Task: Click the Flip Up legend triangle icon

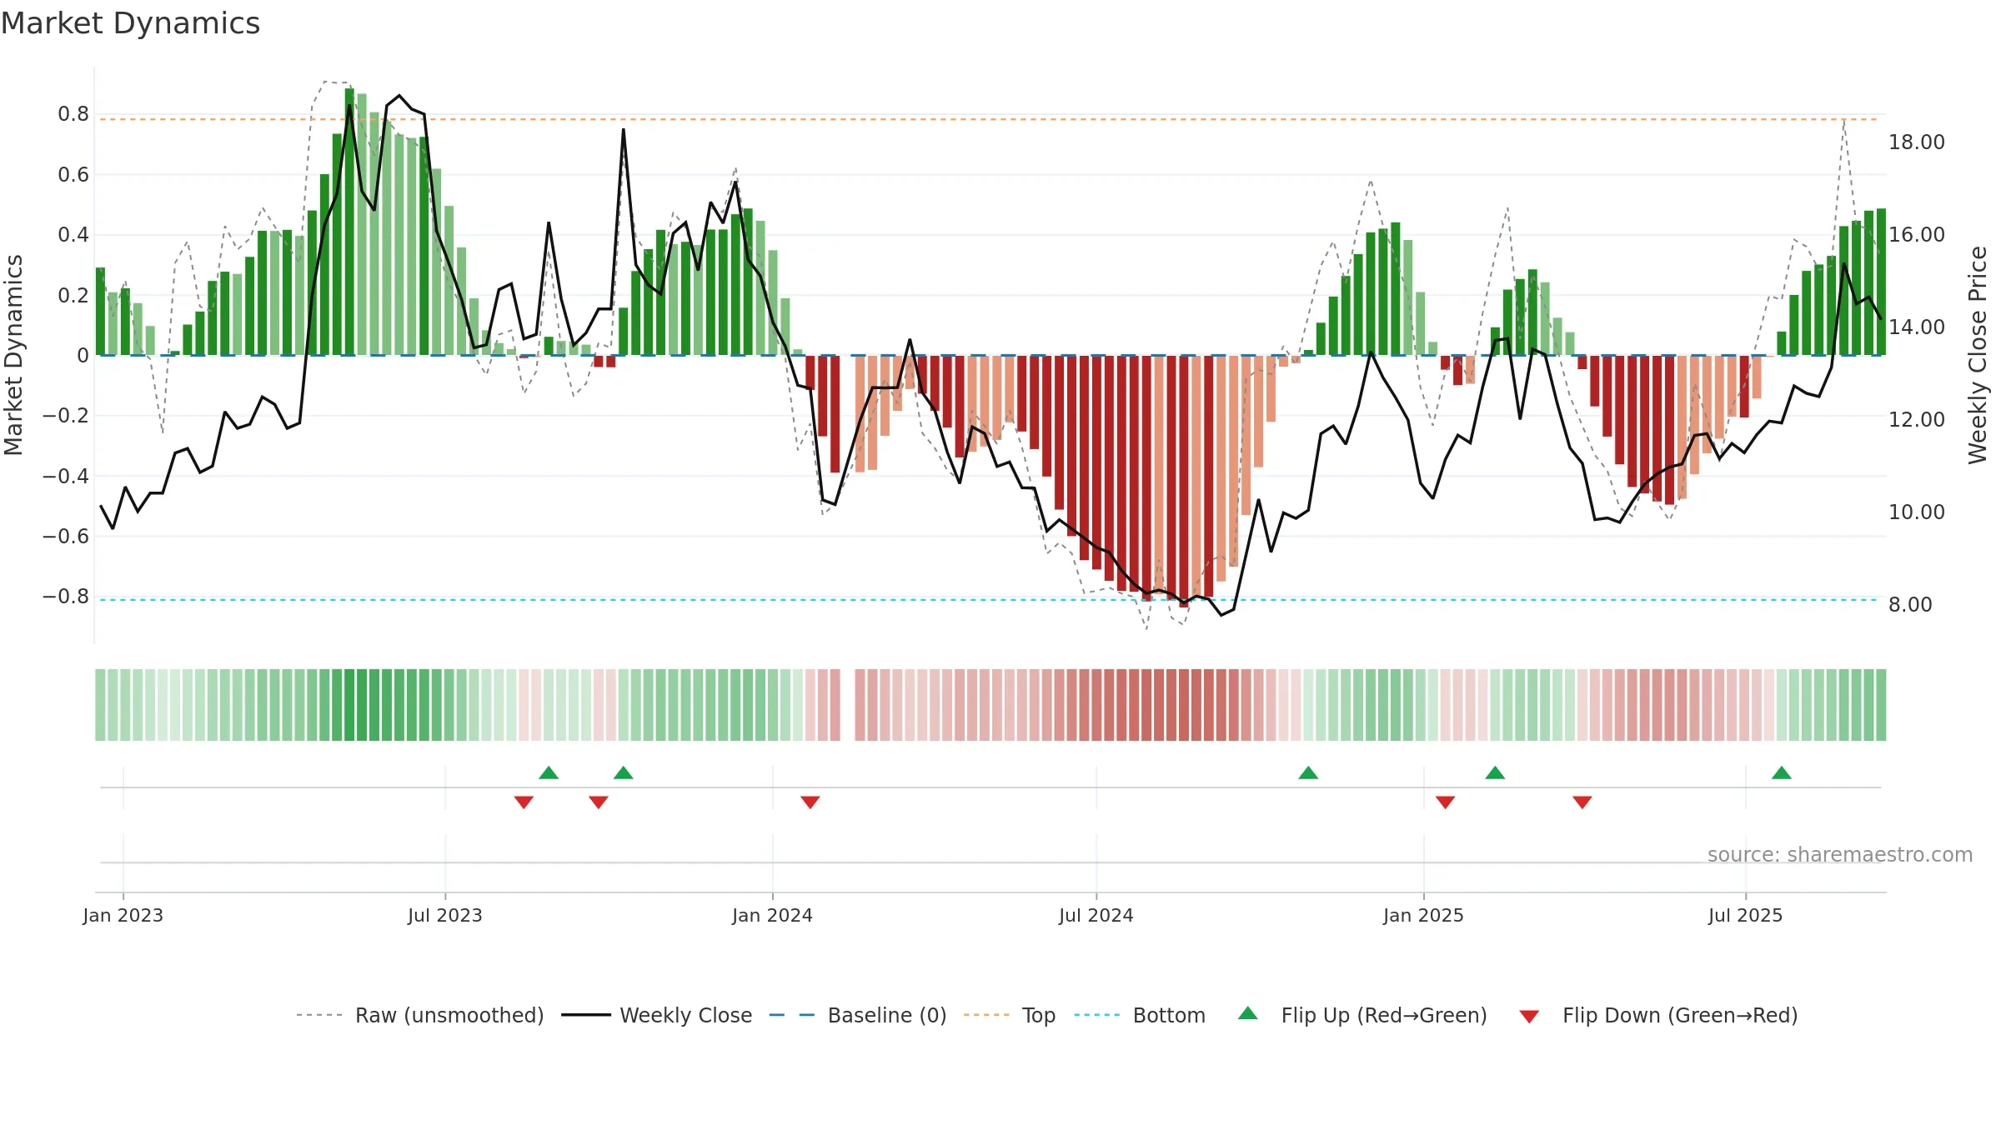Action: coord(1247,1013)
